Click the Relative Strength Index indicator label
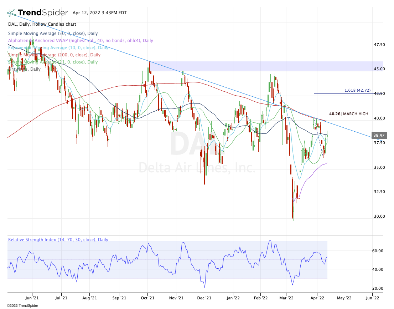Image resolution: width=394 pixels, height=309 pixels. click(58, 239)
